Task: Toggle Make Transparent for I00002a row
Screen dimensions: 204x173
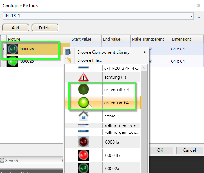Action: [x=150, y=49]
